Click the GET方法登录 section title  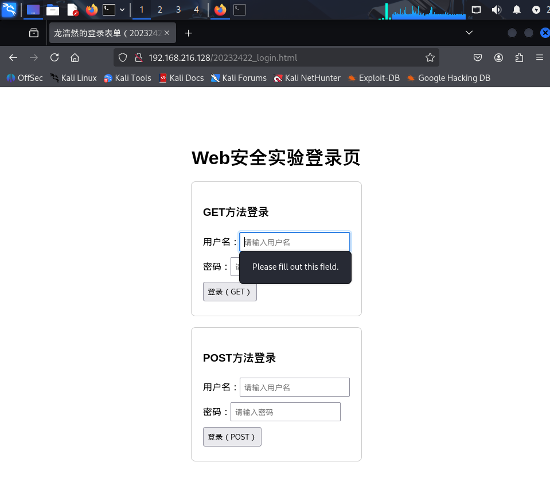click(x=236, y=212)
